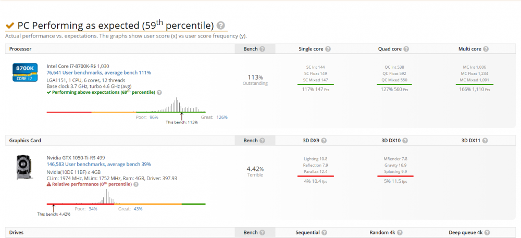Viewport: 521px width, 238px height.
Task: Click the 113% Outstanding bench score
Action: point(255,80)
